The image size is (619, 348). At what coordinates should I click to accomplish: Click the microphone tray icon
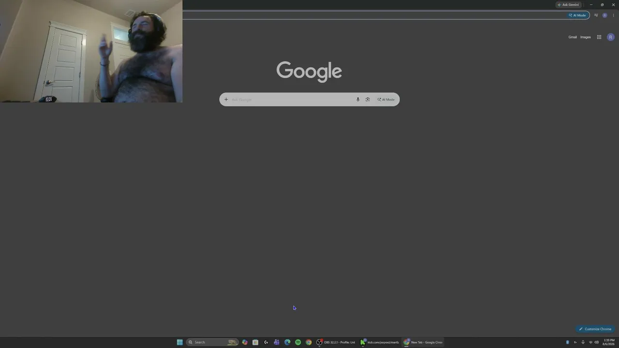point(583,342)
